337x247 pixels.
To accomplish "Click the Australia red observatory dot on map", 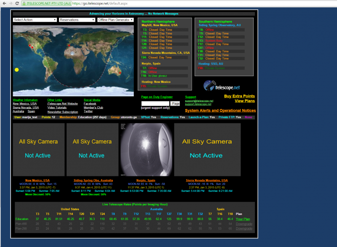I will (x=120, y=73).
